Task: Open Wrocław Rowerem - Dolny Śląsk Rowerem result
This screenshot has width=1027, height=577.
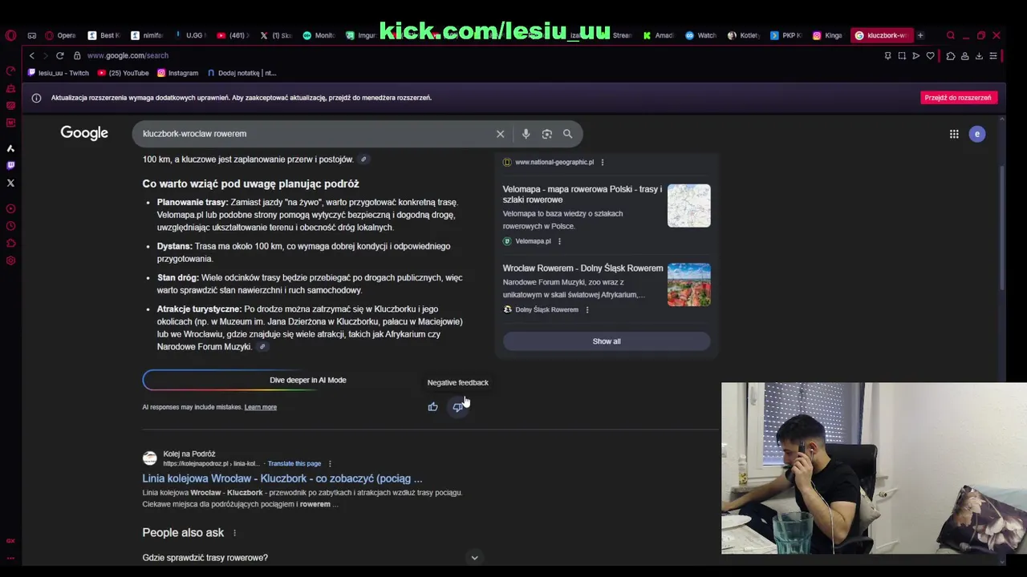Action: coord(583,268)
